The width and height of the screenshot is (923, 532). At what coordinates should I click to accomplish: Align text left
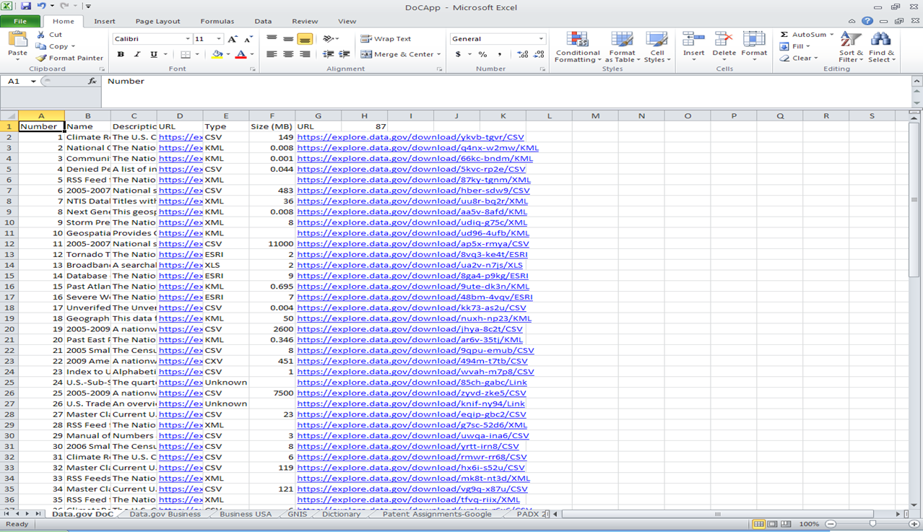tap(272, 54)
